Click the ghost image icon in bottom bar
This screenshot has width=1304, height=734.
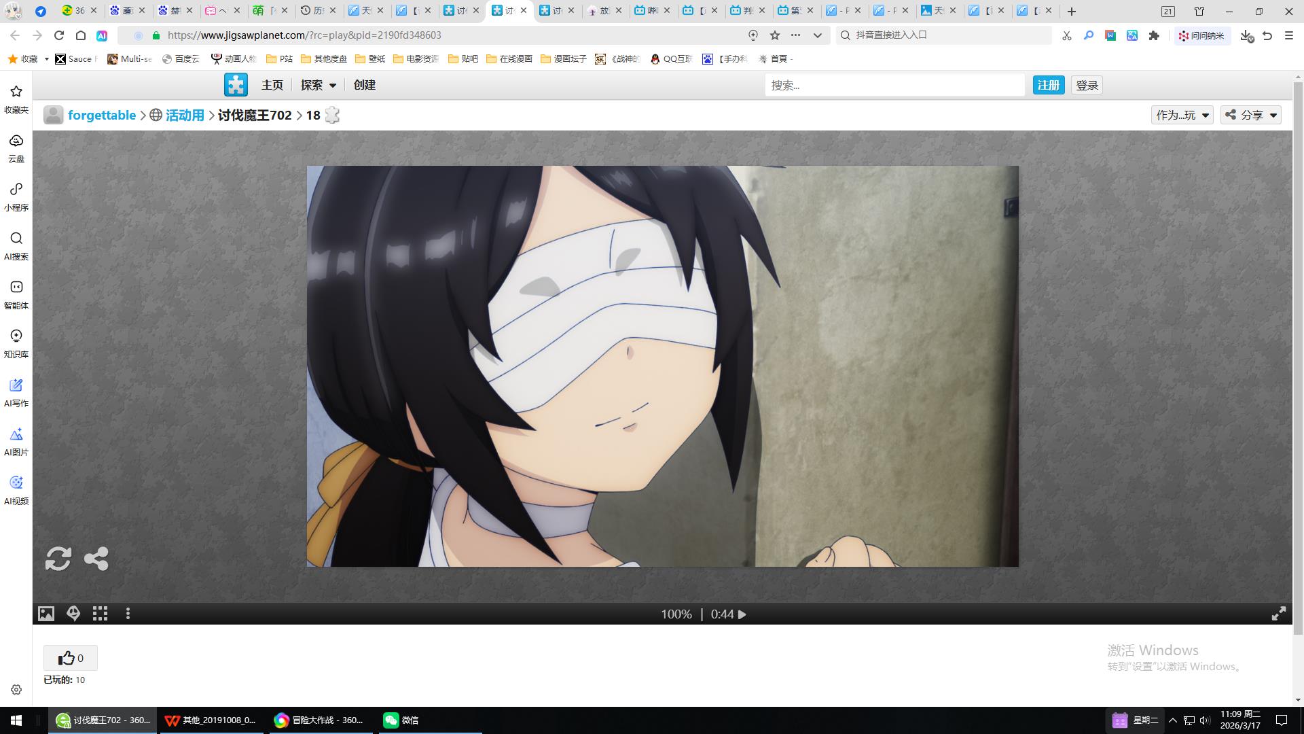point(73,614)
